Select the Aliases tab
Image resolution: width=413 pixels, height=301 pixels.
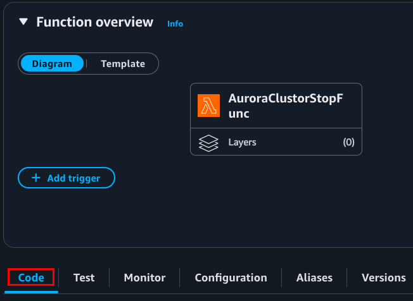click(x=315, y=278)
